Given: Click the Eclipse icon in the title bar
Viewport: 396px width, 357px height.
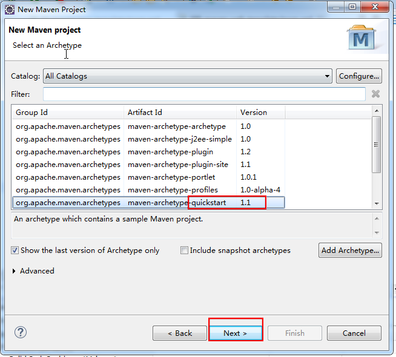Looking at the screenshot, I should point(10,10).
